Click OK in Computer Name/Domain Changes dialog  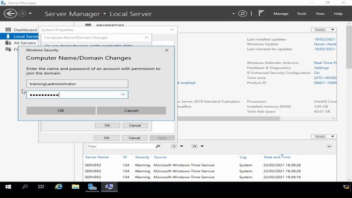107,125
